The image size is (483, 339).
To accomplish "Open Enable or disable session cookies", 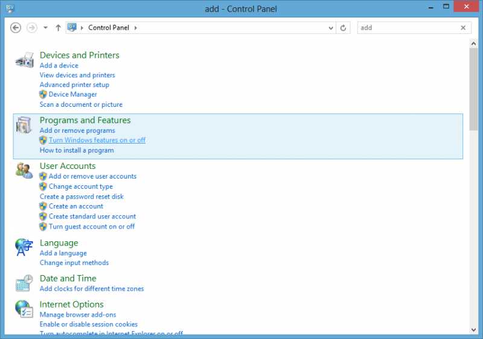I will [89, 325].
